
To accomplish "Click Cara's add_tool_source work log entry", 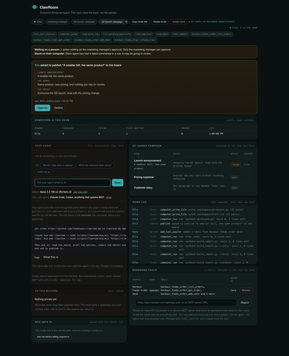I will [x=193, y=232].
